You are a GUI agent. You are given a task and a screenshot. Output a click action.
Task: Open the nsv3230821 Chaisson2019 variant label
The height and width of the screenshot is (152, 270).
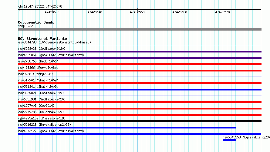point(41,93)
